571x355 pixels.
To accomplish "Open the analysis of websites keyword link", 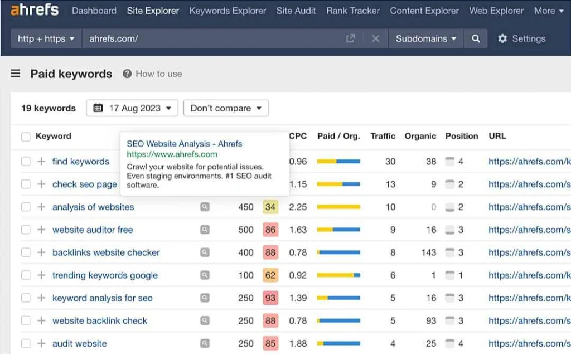I will click(93, 207).
